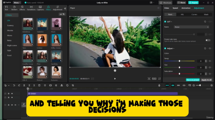Toggle visibility eye of main video track

tap(12, 105)
